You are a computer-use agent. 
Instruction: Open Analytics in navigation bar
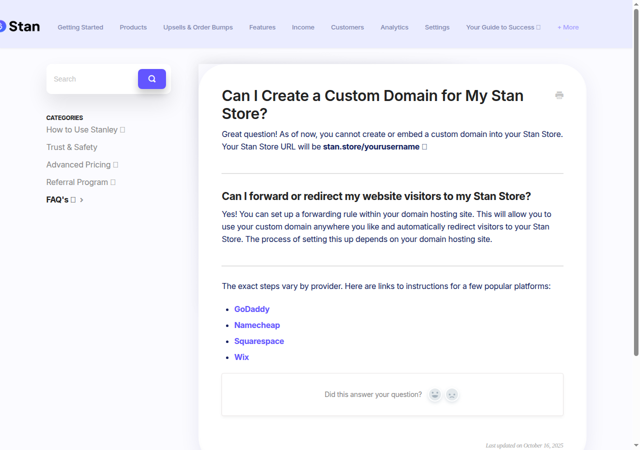point(394,27)
